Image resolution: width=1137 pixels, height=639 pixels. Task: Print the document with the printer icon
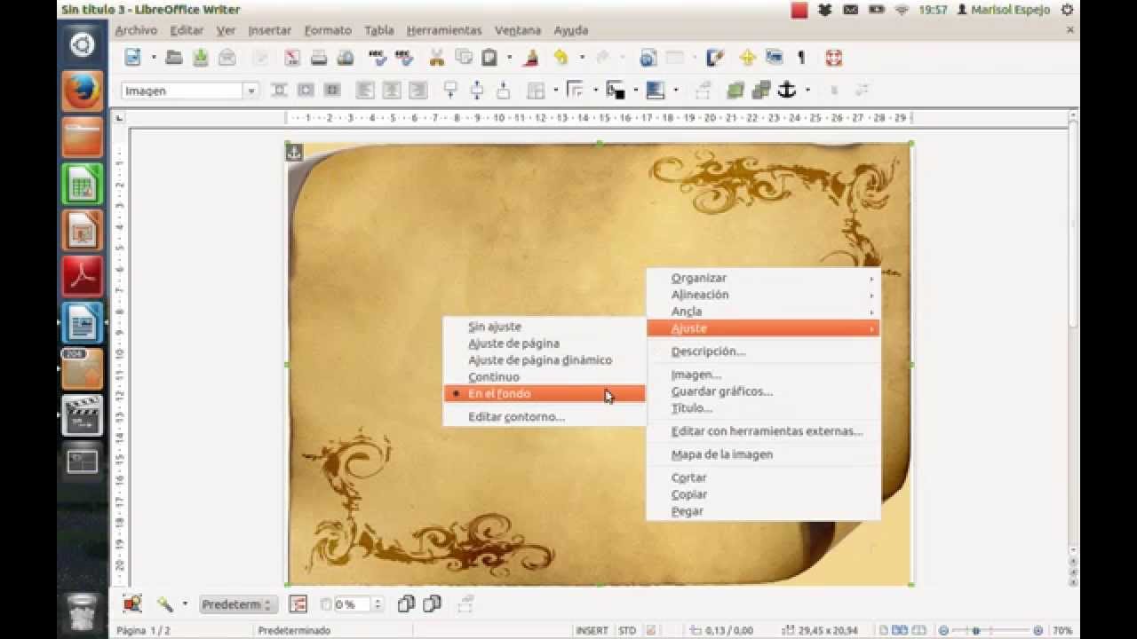click(x=319, y=58)
